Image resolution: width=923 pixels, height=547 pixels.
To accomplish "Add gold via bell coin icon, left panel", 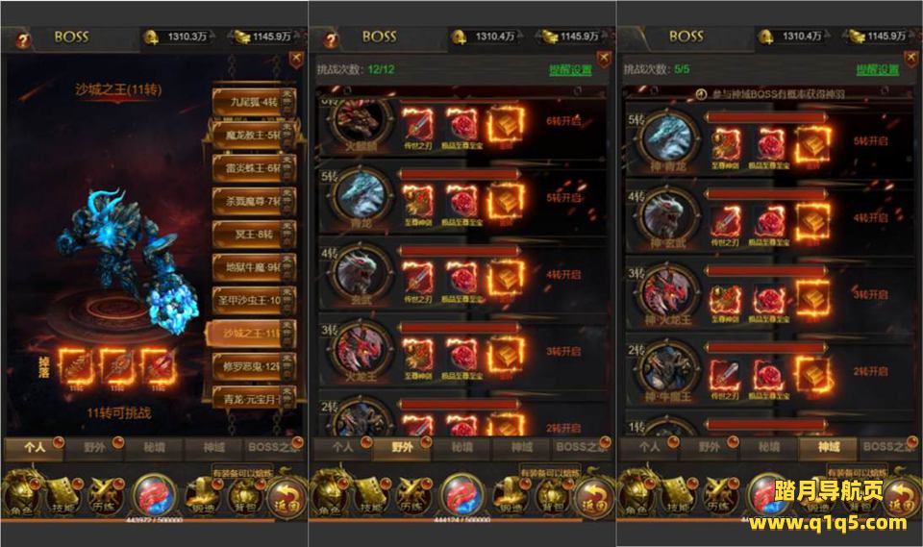I will (x=151, y=37).
